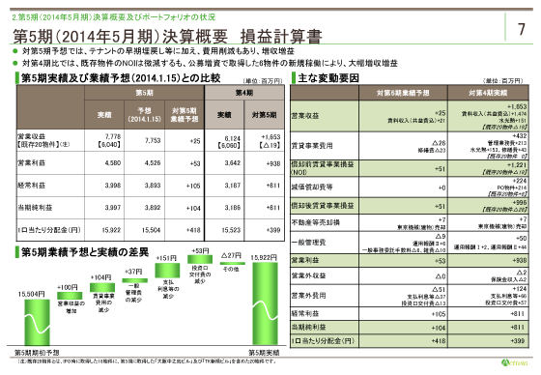Click the page number 7

tap(522, 29)
